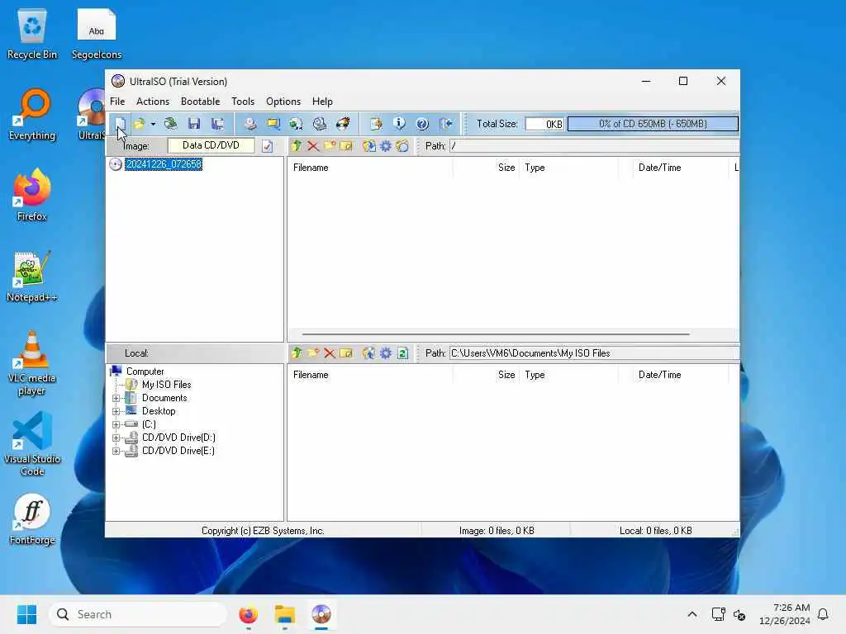Click Up arrow in Local pane toolbar

point(297,353)
